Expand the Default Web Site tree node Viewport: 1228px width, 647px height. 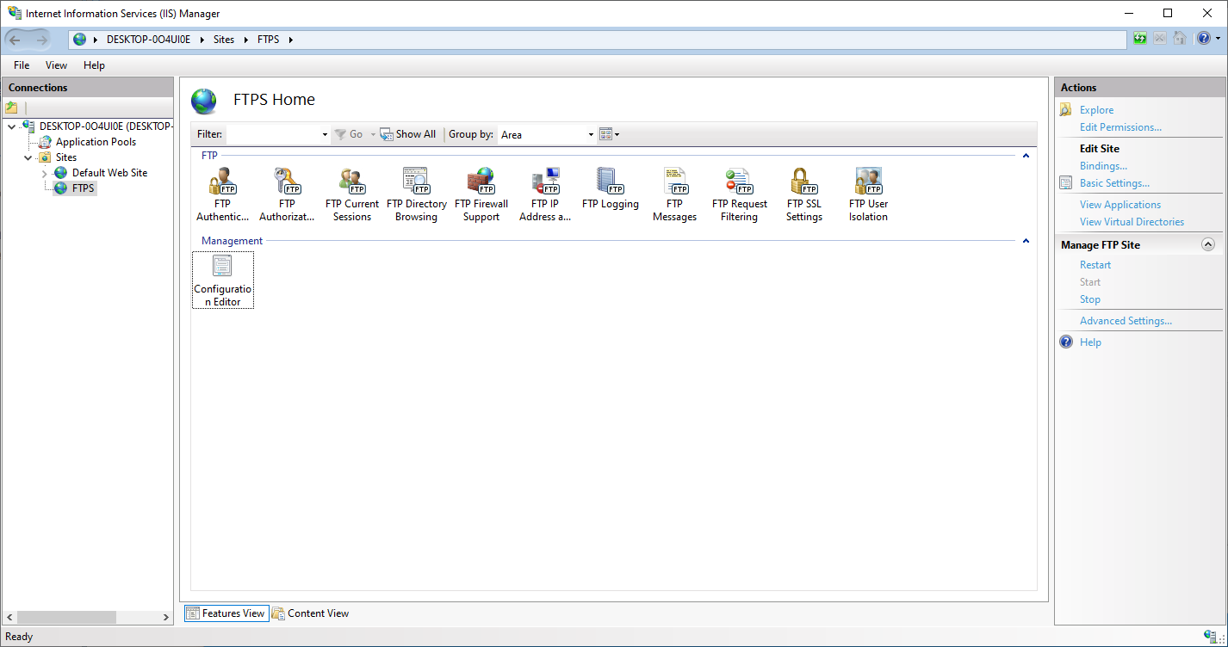click(x=45, y=174)
